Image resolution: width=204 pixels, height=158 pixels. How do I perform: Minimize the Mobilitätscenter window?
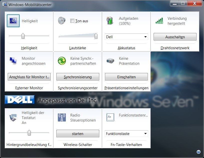[x=175, y=3]
